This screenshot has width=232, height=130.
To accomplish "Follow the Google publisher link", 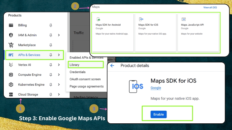I will [156, 88].
